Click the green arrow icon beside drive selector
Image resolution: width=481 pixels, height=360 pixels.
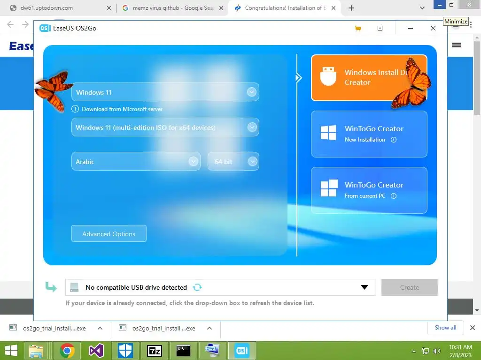pyautogui.click(x=51, y=287)
